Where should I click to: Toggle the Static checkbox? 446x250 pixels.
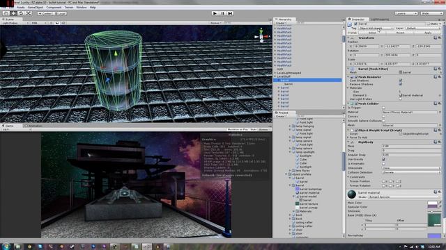click(x=429, y=24)
